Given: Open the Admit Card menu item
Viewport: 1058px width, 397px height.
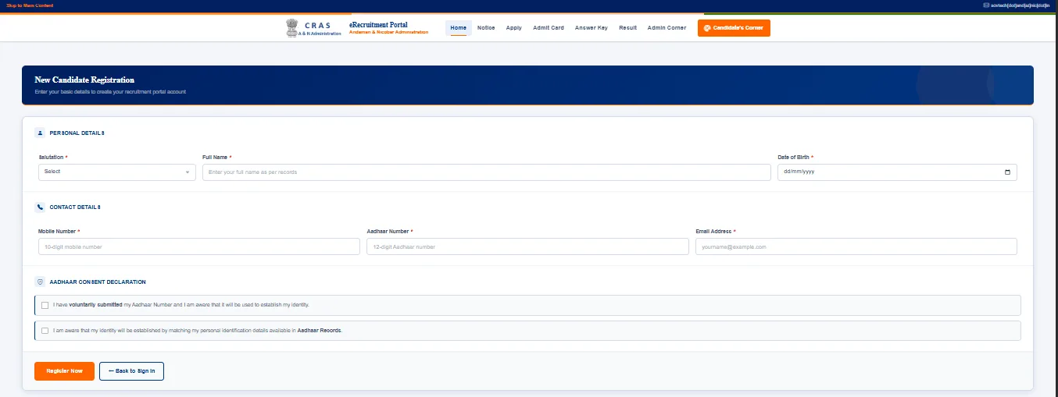Looking at the screenshot, I should point(549,28).
